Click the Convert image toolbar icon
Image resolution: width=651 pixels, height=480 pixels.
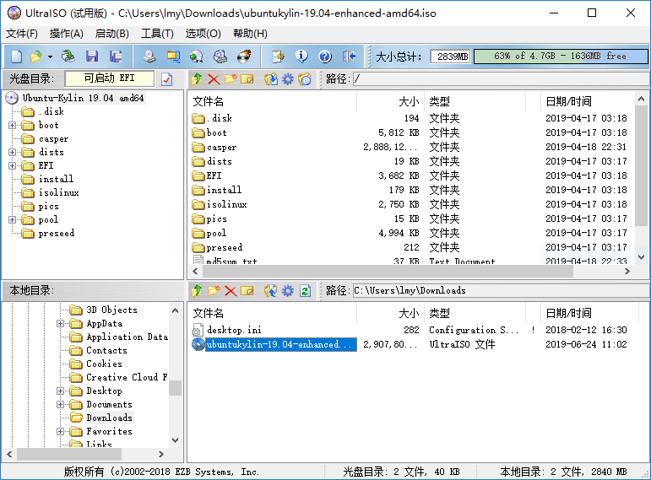point(197,57)
